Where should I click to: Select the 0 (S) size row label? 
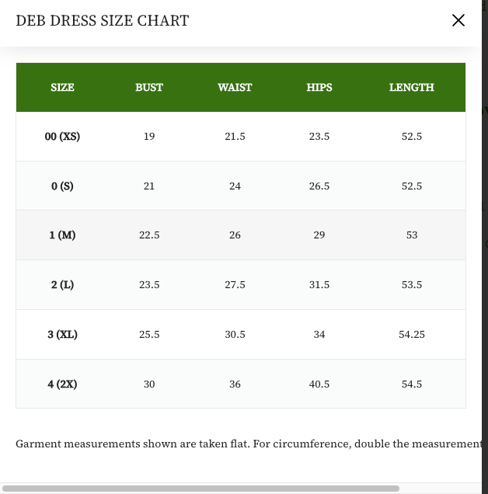click(x=62, y=186)
